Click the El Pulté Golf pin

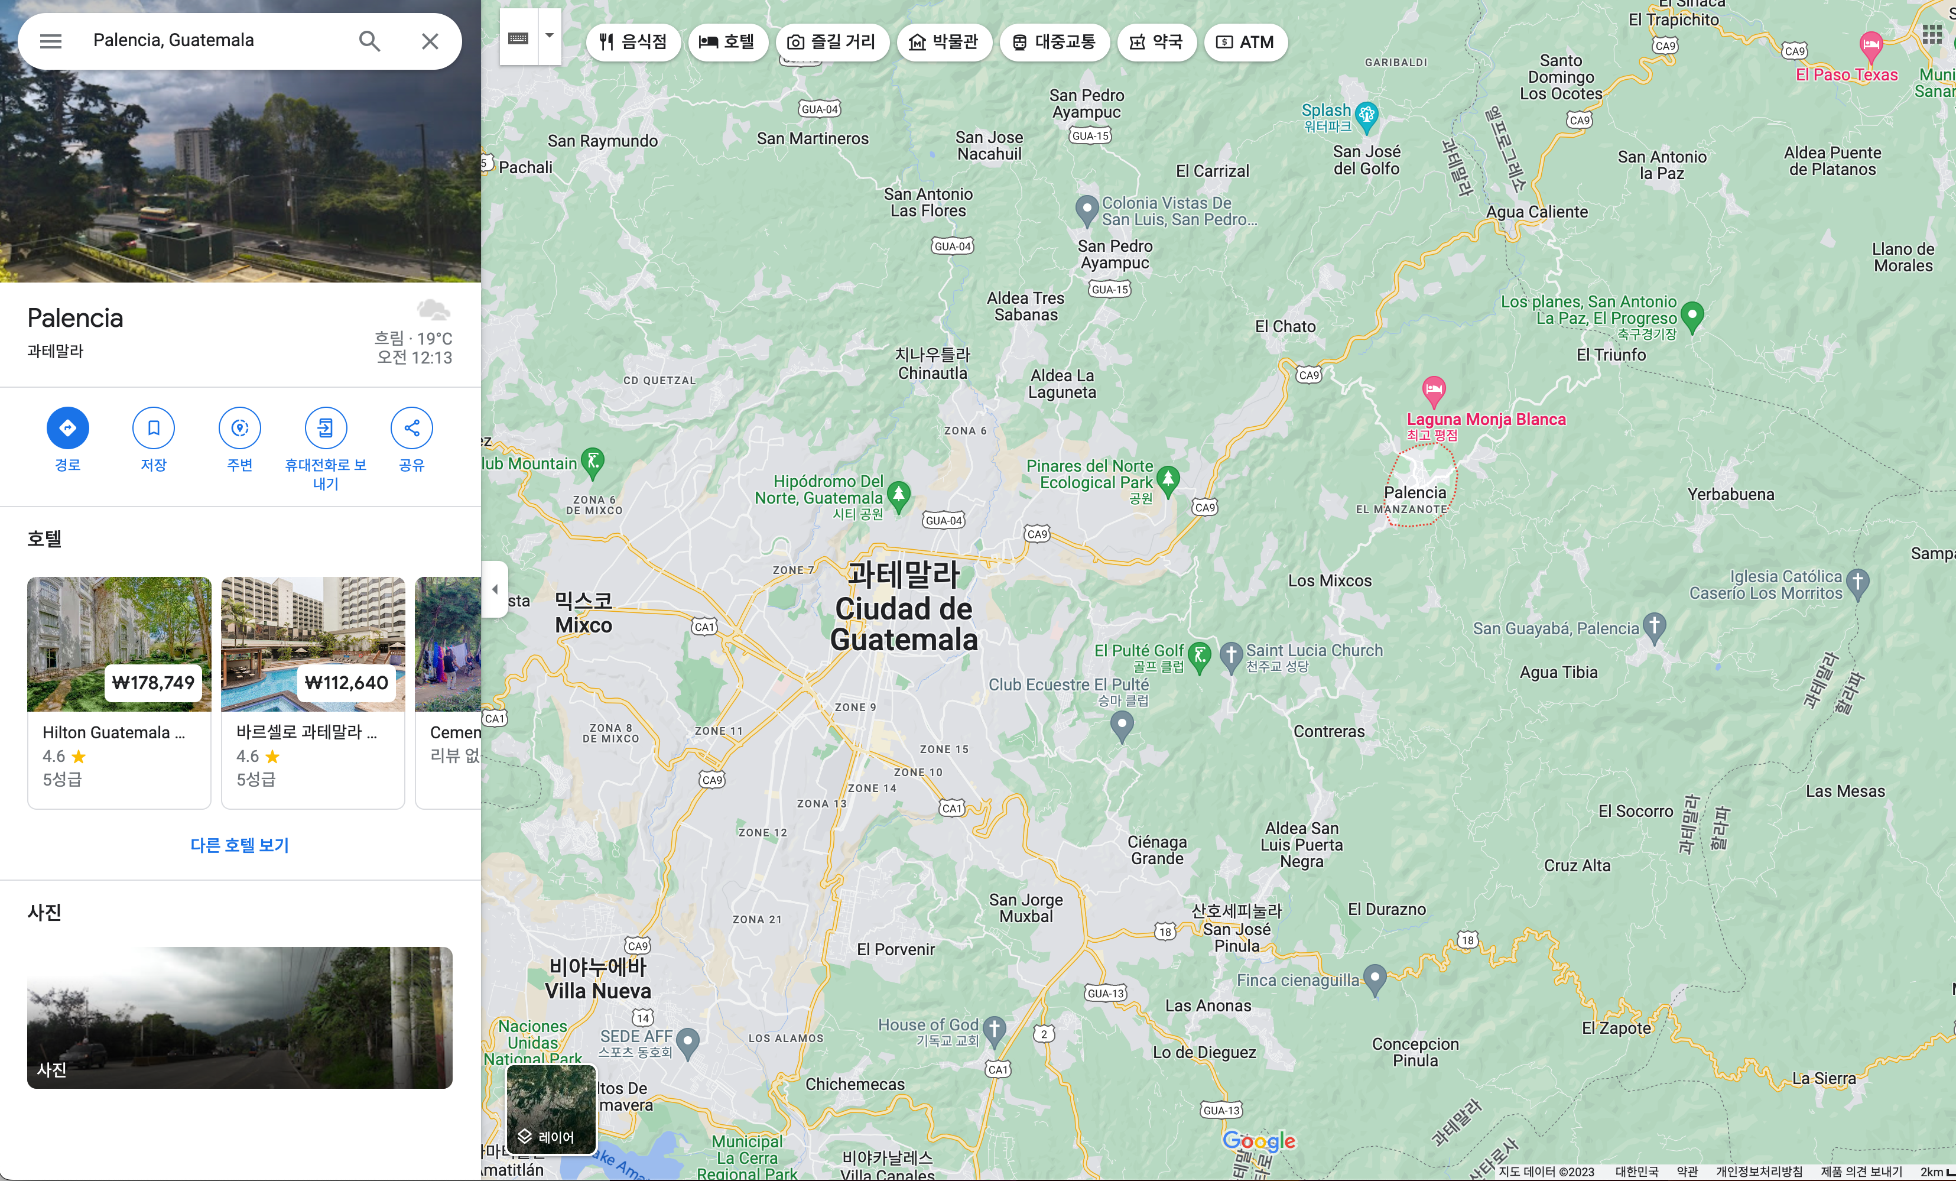click(1200, 658)
